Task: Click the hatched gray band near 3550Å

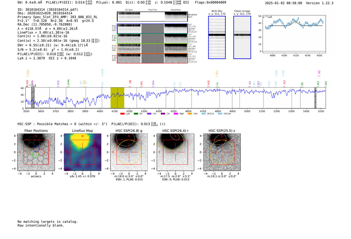Action: point(33,98)
